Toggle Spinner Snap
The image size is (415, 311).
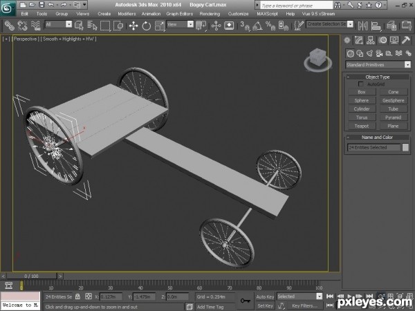click(x=283, y=26)
